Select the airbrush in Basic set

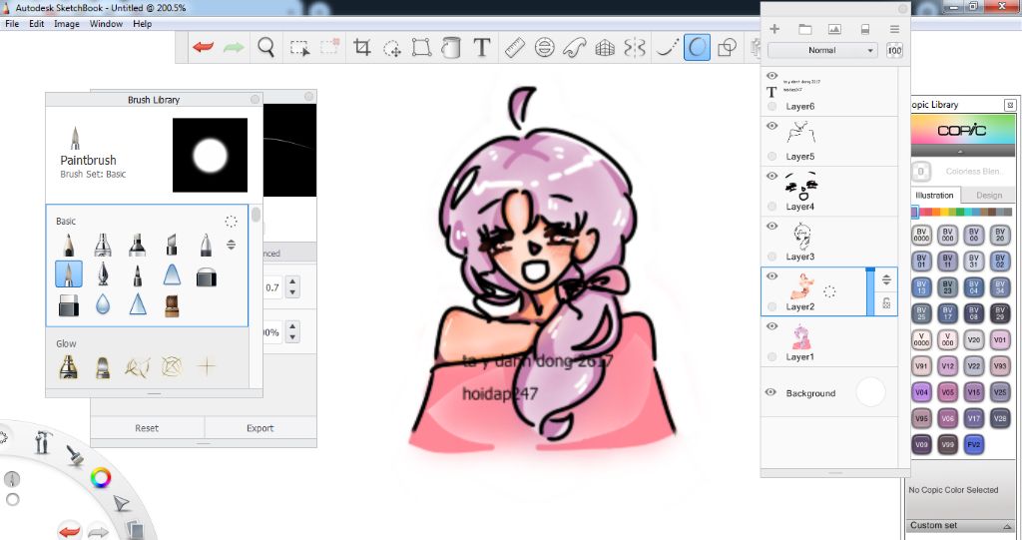tap(103, 246)
